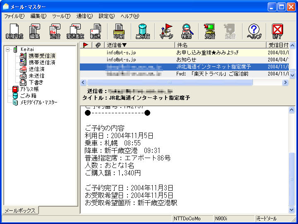The image size is (298, 224).
Task: Click the N900i status bar entry
Action: (x=234, y=219)
